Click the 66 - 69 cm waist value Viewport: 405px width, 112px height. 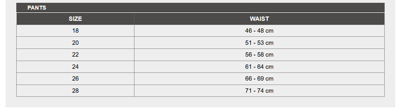point(259,79)
